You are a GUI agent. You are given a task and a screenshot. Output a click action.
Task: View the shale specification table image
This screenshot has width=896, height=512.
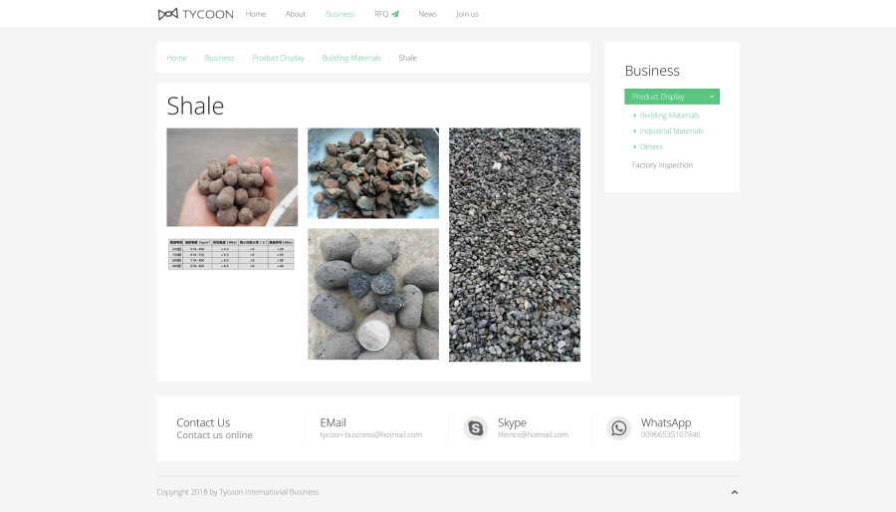(x=231, y=254)
